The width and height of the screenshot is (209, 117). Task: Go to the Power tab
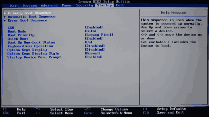67,5
